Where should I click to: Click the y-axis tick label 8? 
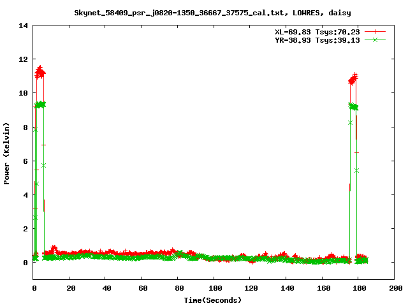[25, 127]
